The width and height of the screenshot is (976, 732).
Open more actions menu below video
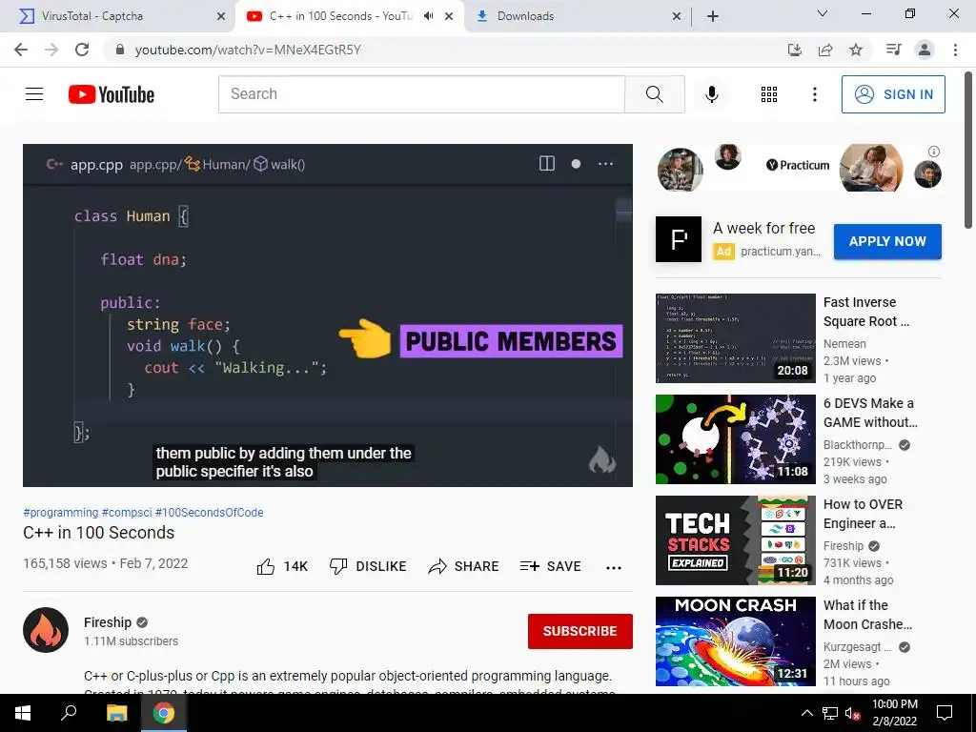(613, 567)
